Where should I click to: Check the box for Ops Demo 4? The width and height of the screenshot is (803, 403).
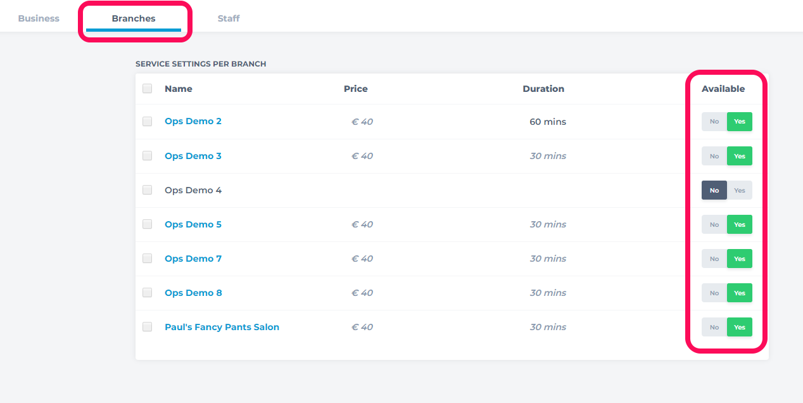[148, 190]
